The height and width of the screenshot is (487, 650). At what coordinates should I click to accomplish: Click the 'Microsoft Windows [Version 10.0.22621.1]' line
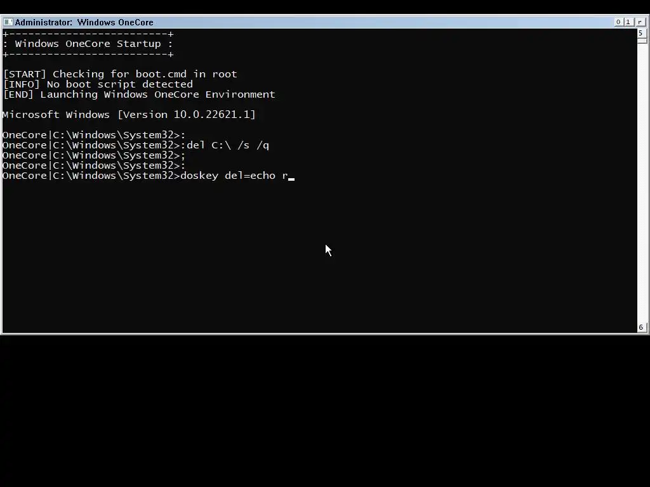(129, 115)
